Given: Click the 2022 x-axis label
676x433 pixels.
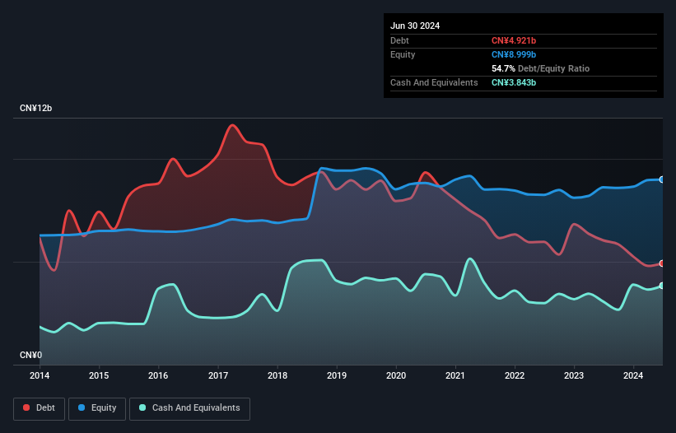Looking at the screenshot, I should click(515, 375).
